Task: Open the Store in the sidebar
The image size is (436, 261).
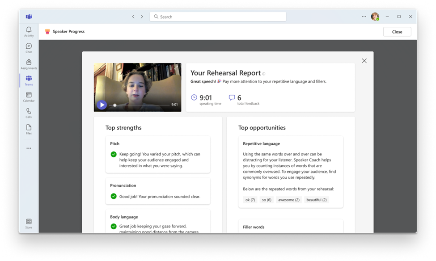Action: pos(29,224)
